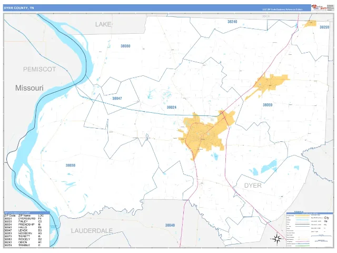337x253 pixels.
Task: Click the 38030 ZIP label on the map
Action: coord(71,166)
